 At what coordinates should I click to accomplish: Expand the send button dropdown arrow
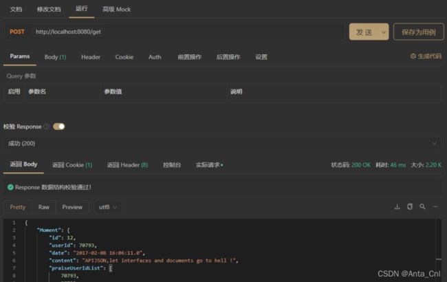[x=384, y=32]
